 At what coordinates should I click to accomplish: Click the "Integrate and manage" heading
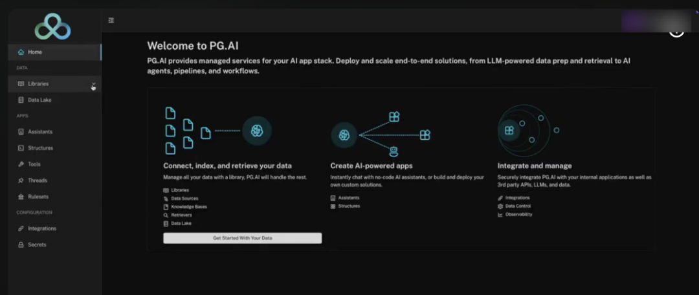(535, 166)
